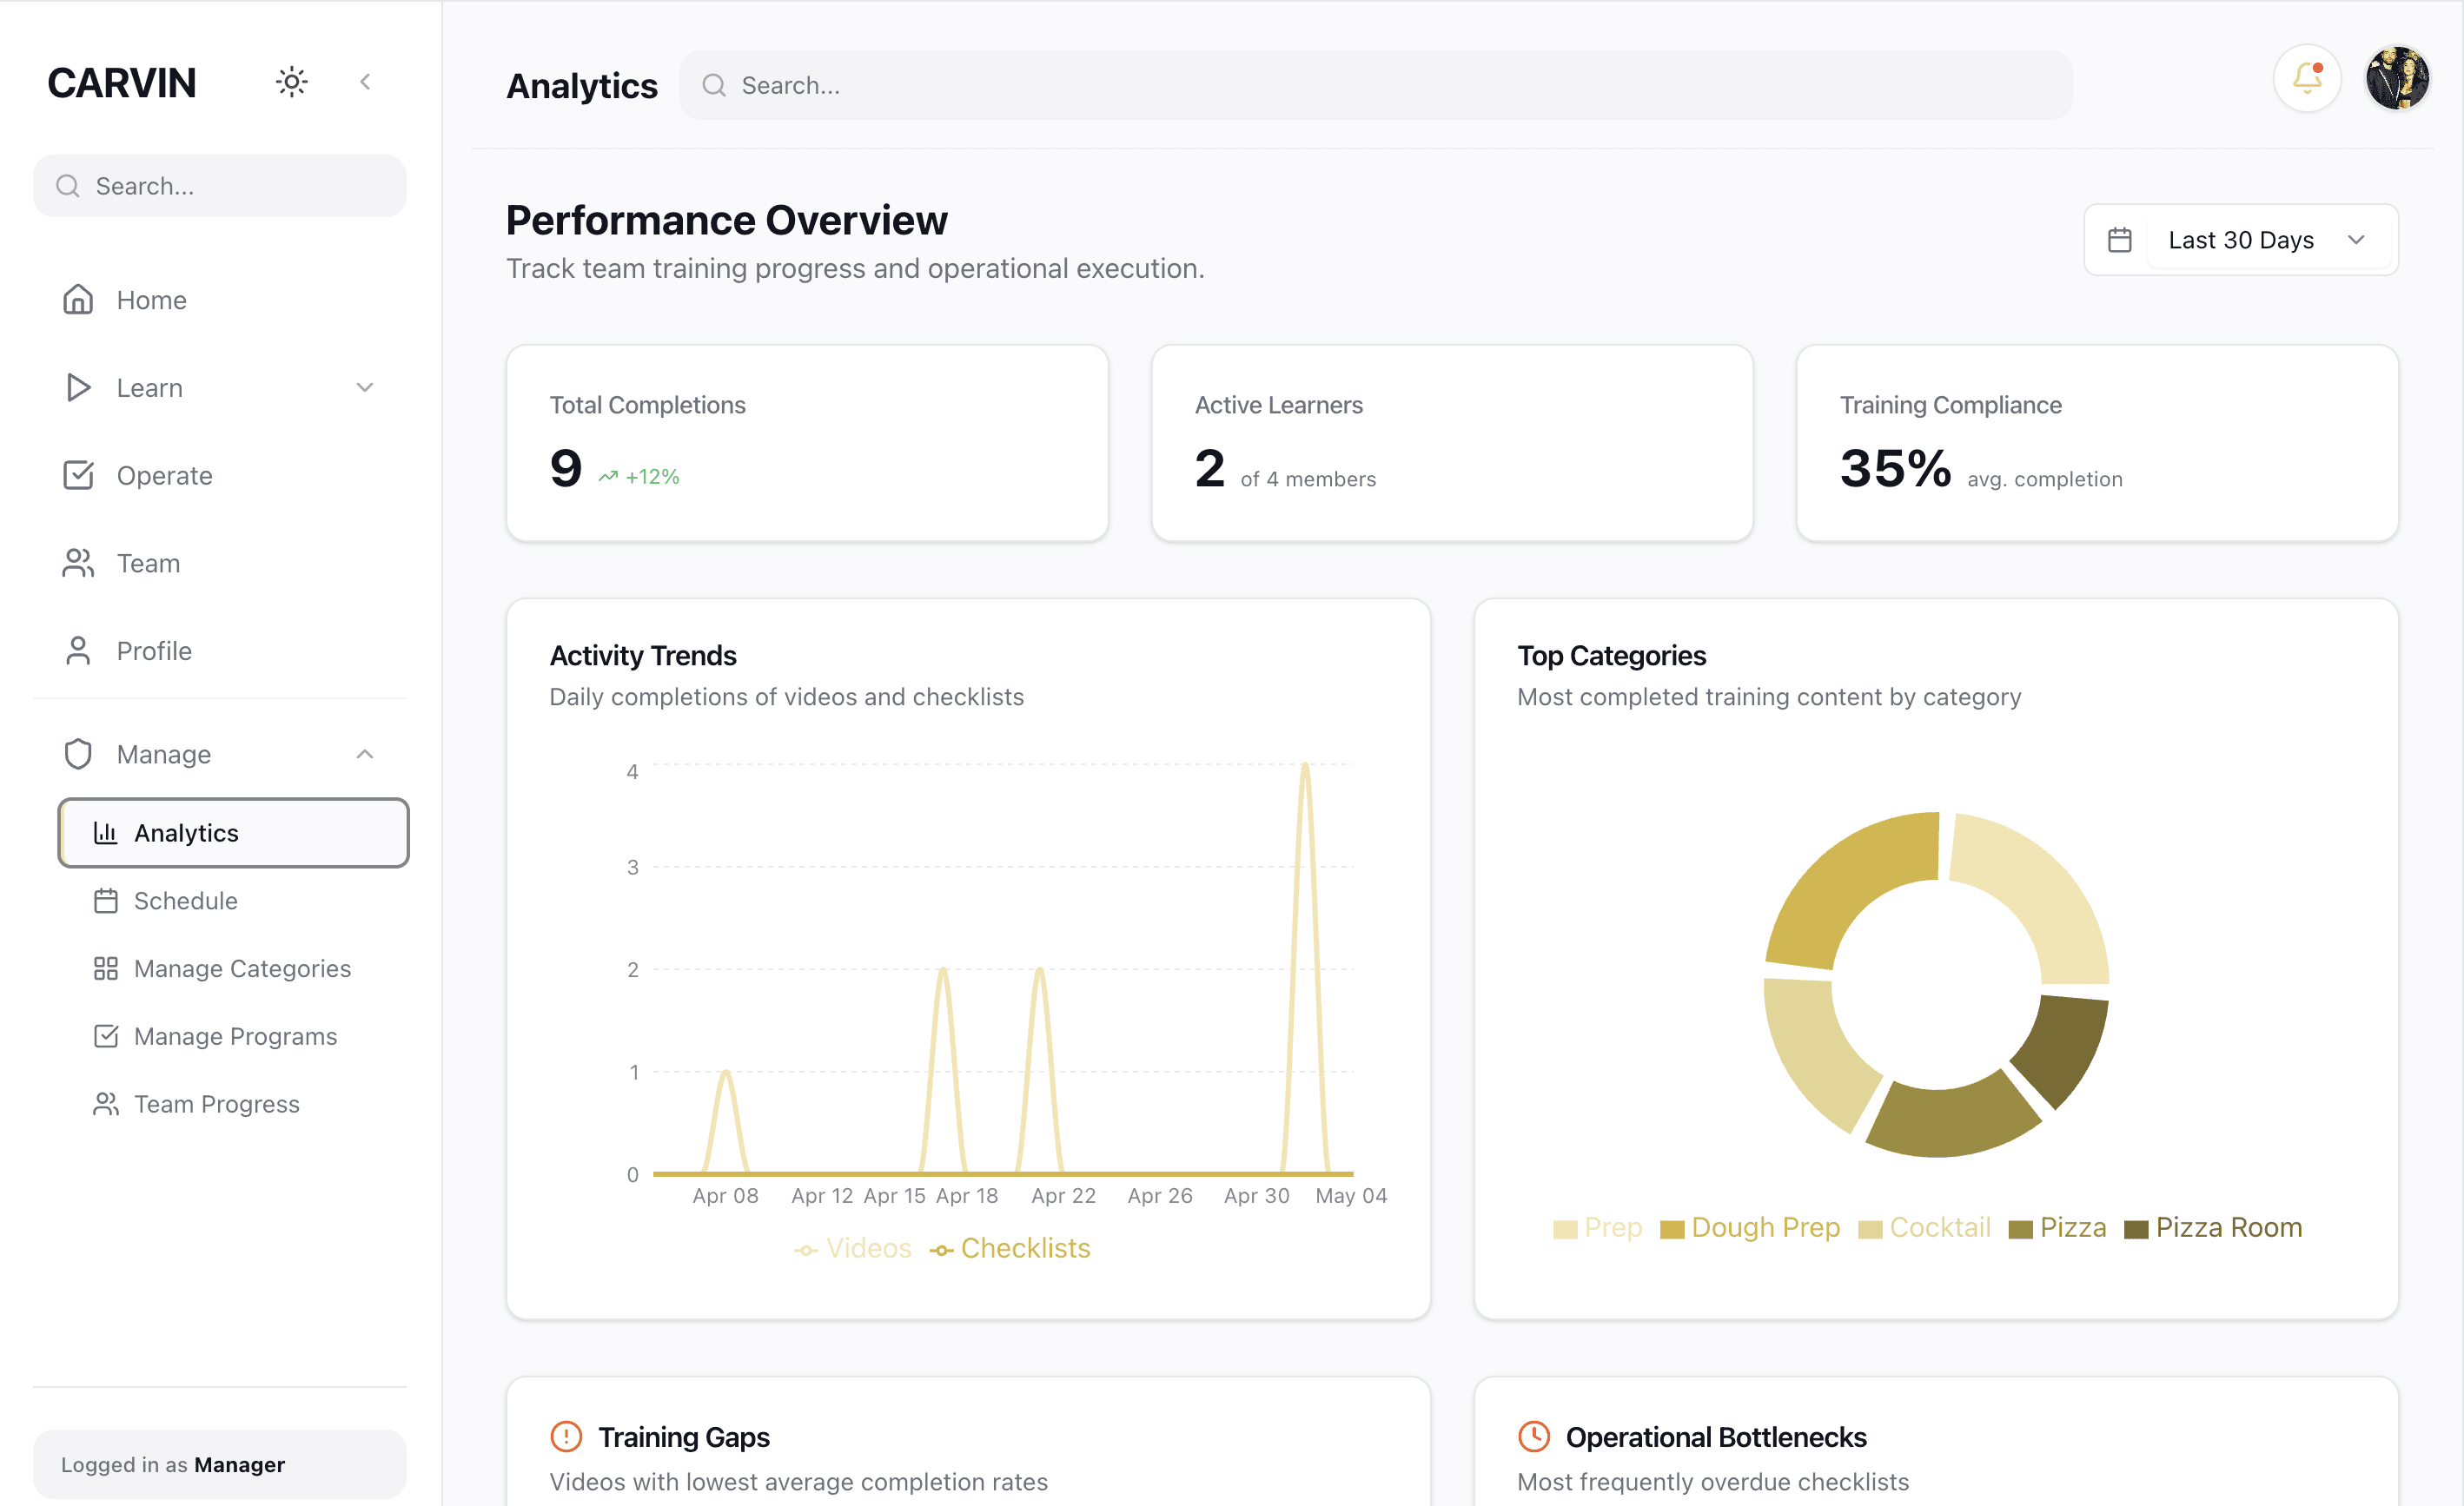Click the Analytics page title

click(582, 86)
